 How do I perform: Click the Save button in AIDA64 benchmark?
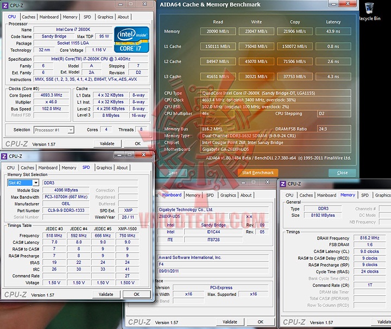[x=173, y=173]
